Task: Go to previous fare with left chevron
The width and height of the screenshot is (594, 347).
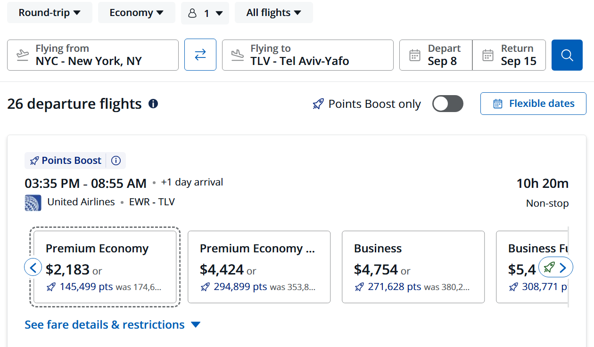Action: click(33, 268)
